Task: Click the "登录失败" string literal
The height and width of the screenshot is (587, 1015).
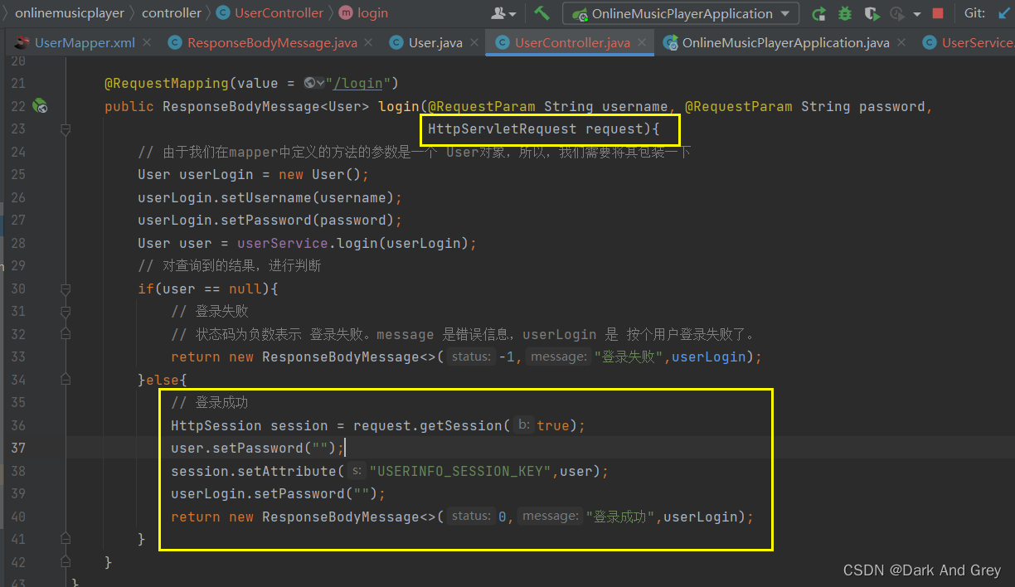Action: 630,357
